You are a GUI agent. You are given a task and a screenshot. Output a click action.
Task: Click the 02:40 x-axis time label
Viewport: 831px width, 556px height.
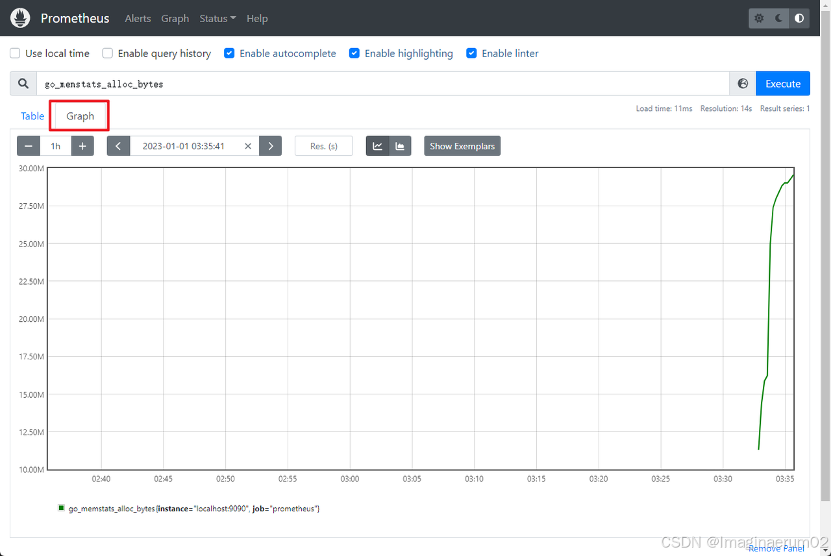coord(101,479)
